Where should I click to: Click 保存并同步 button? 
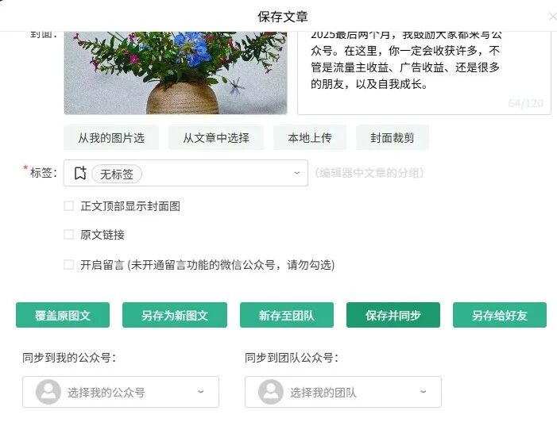tap(393, 315)
